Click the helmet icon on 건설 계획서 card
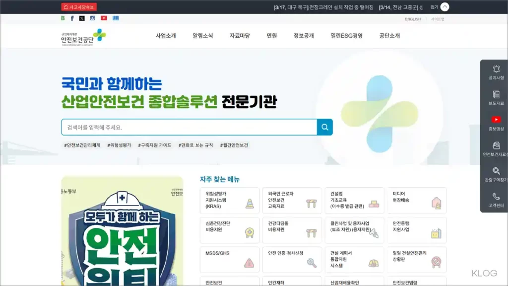508x286 pixels. pos(374,263)
